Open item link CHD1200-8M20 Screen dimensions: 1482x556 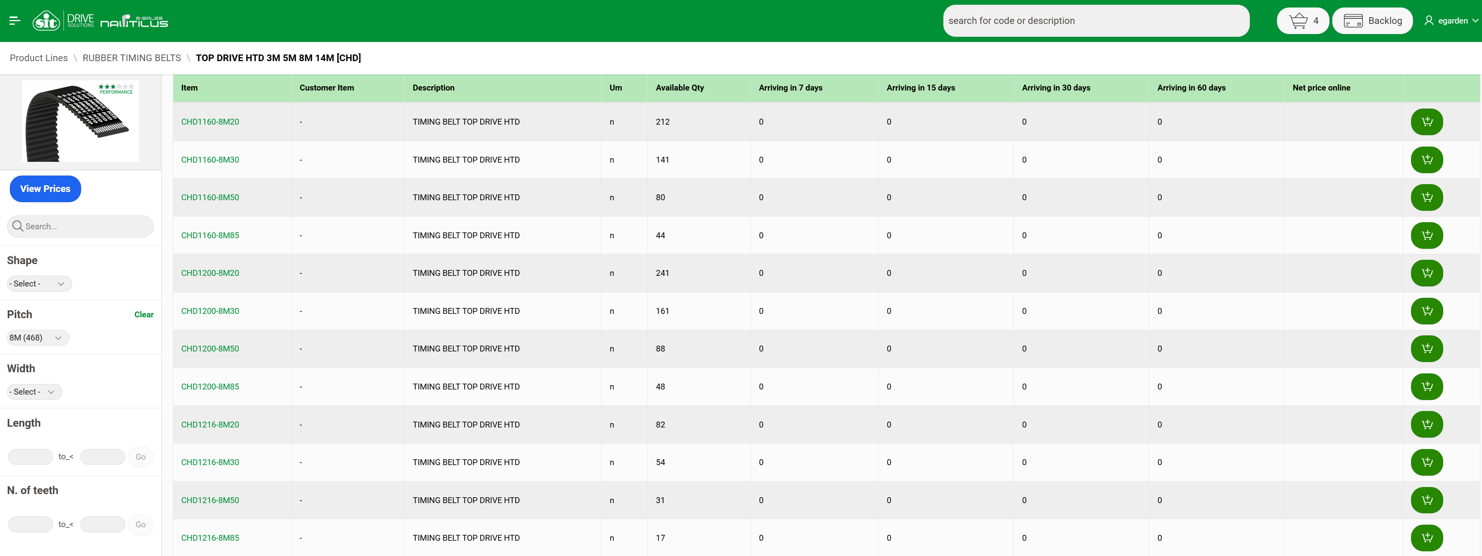pyautogui.click(x=210, y=273)
